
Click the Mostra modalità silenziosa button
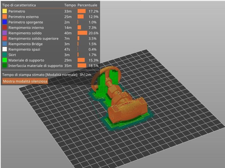point(25,81)
